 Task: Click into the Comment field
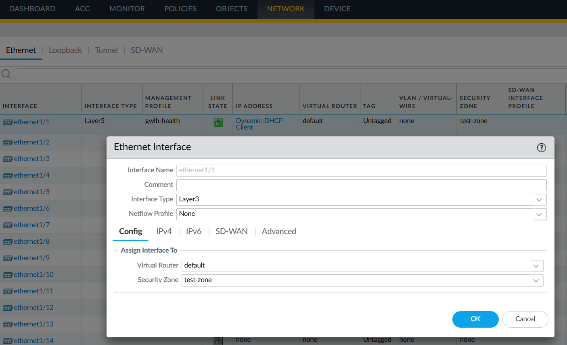click(x=361, y=185)
